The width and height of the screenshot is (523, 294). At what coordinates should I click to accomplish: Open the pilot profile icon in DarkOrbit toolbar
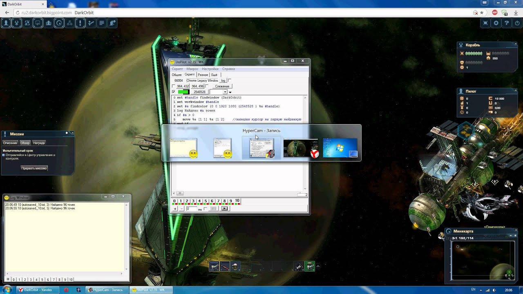point(7,23)
